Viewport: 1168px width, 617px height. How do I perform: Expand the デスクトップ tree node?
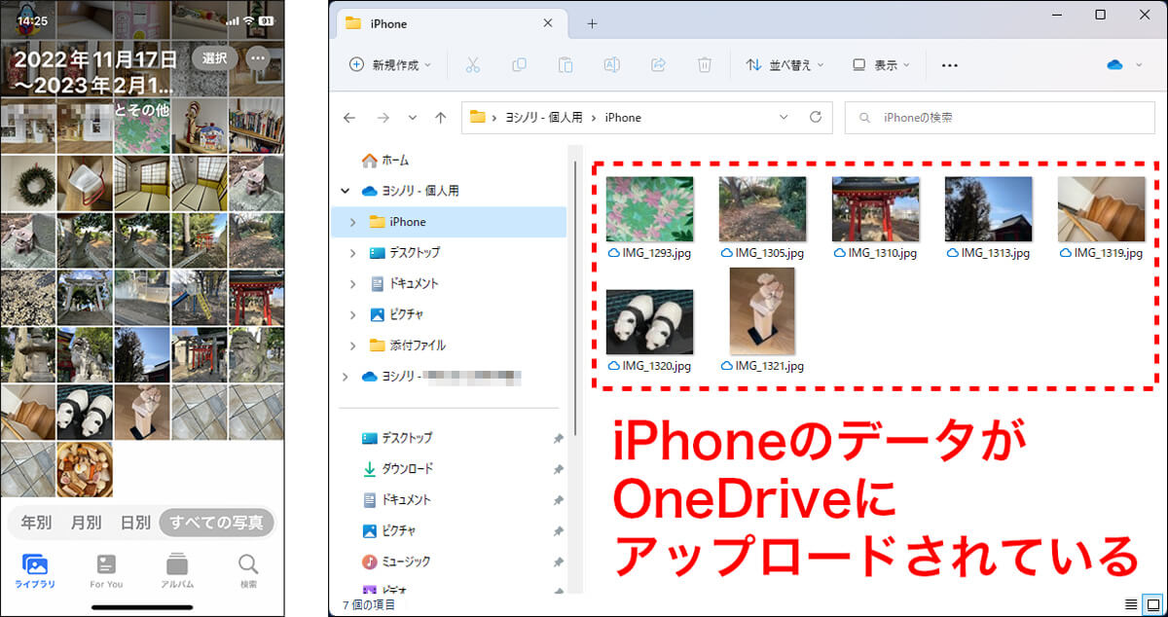coord(352,253)
